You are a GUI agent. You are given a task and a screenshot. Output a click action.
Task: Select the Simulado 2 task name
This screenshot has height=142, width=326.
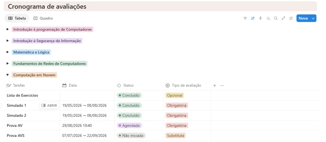(16, 115)
